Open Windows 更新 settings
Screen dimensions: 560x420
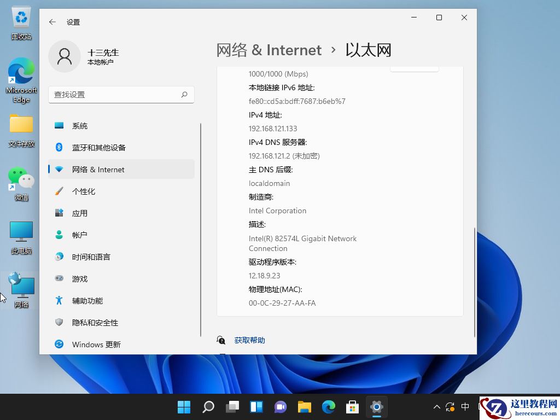pyautogui.click(x=96, y=344)
